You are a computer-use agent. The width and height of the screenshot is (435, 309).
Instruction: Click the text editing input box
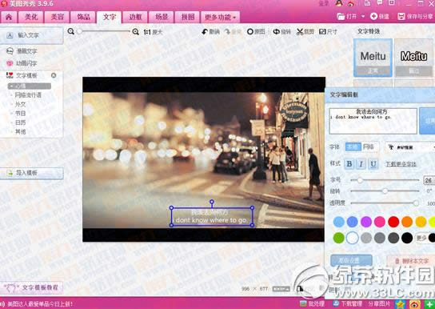click(373, 121)
